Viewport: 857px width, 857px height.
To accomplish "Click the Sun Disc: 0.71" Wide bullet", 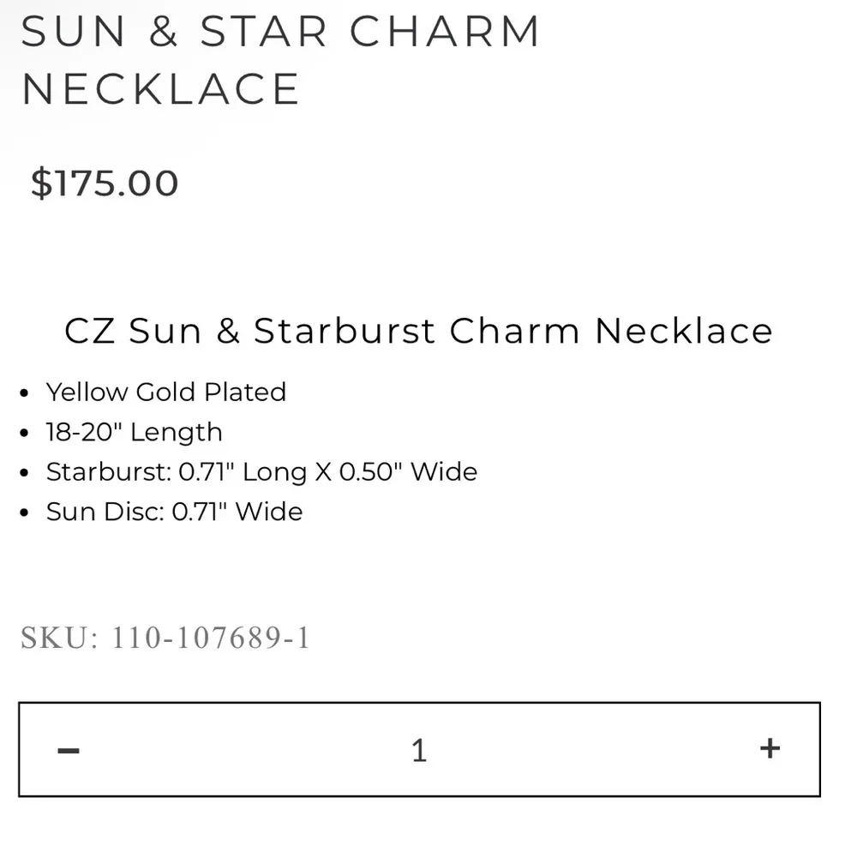I will tap(174, 512).
